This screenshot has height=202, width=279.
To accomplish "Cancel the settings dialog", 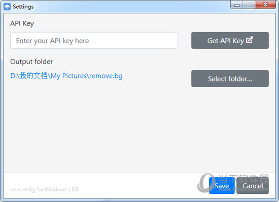I will click(253, 186).
